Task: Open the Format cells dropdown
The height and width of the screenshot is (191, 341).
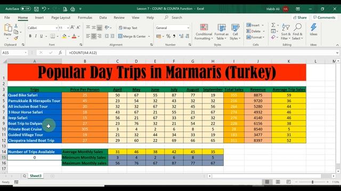Action: point(255,37)
